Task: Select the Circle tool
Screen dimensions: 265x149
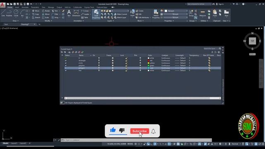Action: click(16, 13)
